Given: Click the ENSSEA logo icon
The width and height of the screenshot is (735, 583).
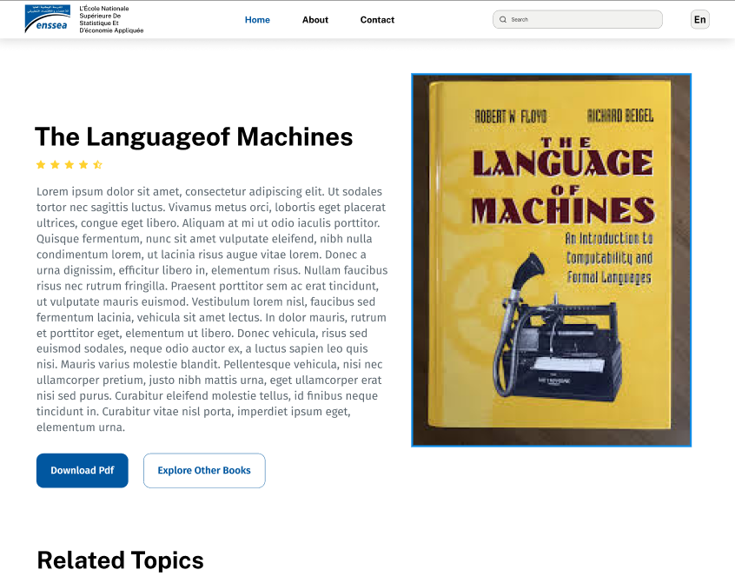Looking at the screenshot, I should pos(48,19).
